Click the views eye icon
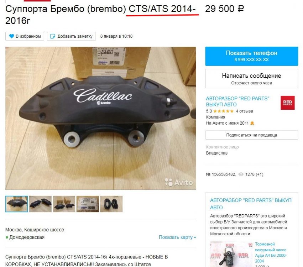Image resolution: width=303 pixels, height=267 pixels. [x=241, y=174]
